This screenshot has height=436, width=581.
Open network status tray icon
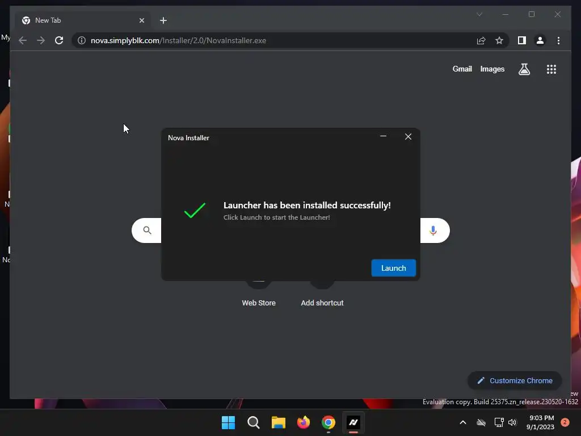click(499, 422)
